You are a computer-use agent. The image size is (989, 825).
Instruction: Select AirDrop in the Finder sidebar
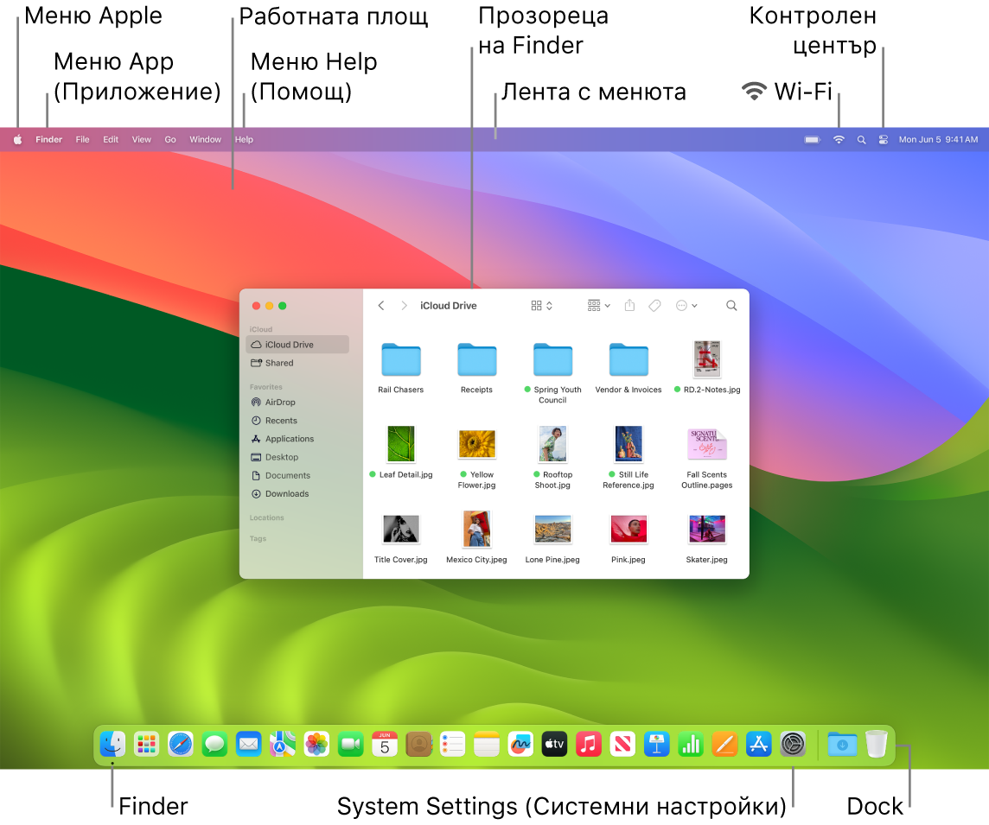pyautogui.click(x=281, y=402)
